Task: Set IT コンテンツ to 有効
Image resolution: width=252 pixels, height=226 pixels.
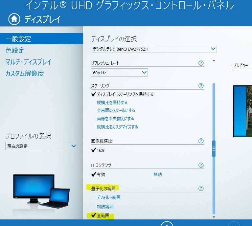Action: 98,174
